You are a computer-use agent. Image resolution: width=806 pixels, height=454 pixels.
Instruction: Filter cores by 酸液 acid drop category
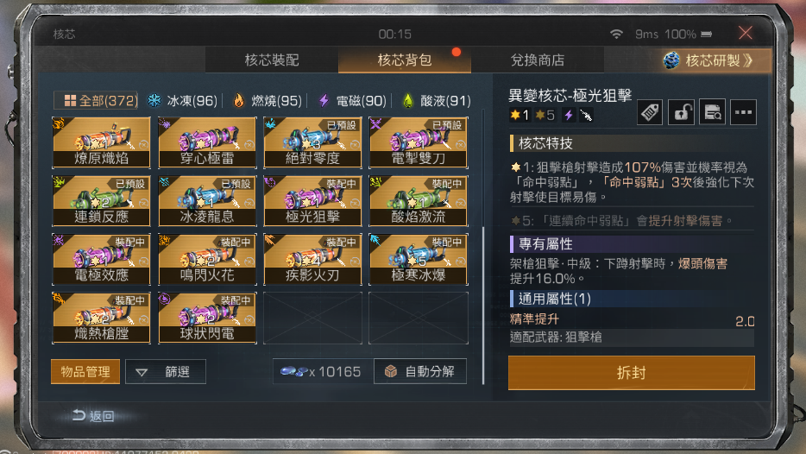point(437,101)
